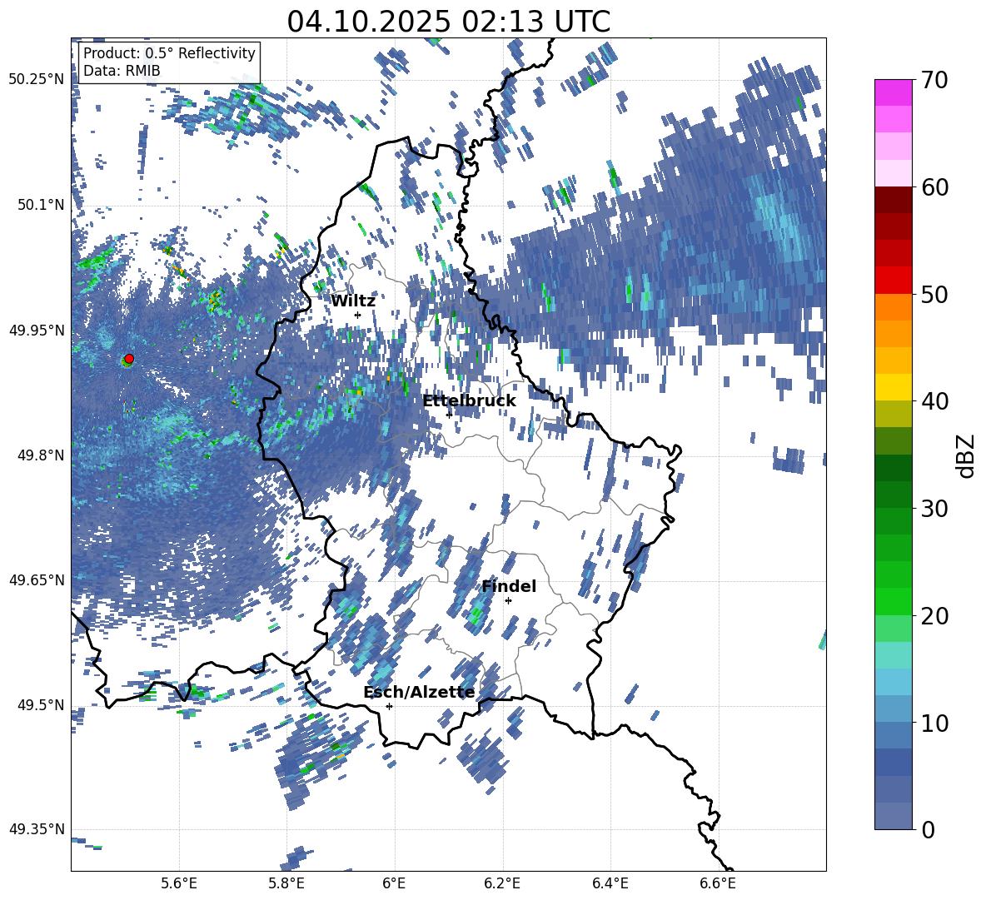Viewport: 986px width, 900px height.
Task: Click the Esch/Alzette location cross marker
Action: [x=389, y=706]
